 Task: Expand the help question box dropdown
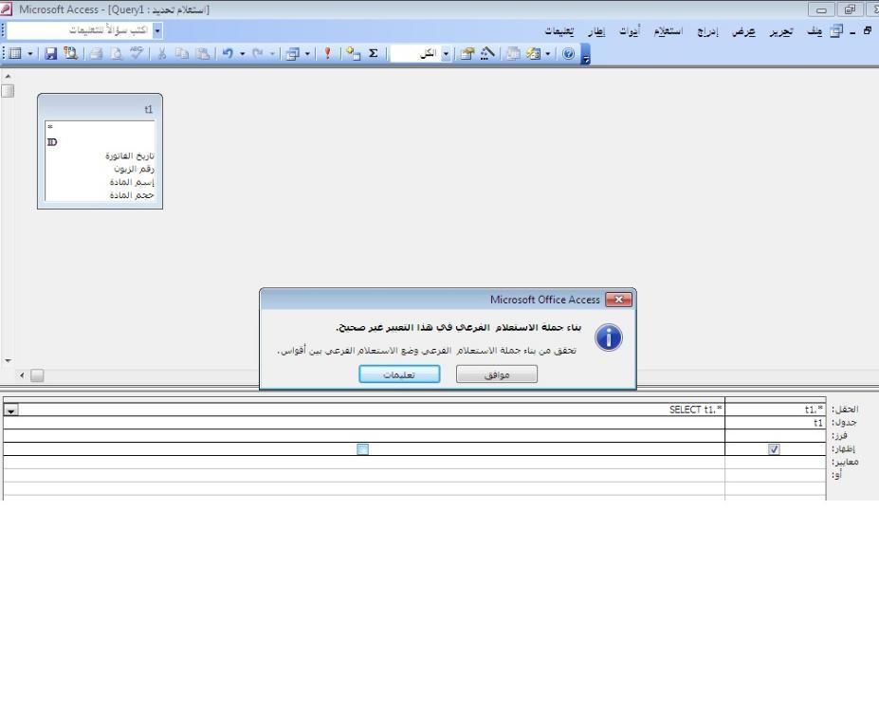click(x=157, y=30)
